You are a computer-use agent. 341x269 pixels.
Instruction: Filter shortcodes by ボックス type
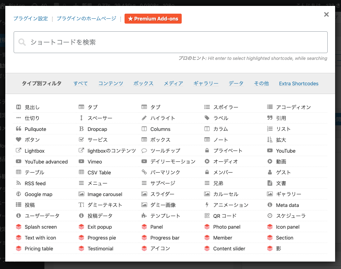point(143,83)
